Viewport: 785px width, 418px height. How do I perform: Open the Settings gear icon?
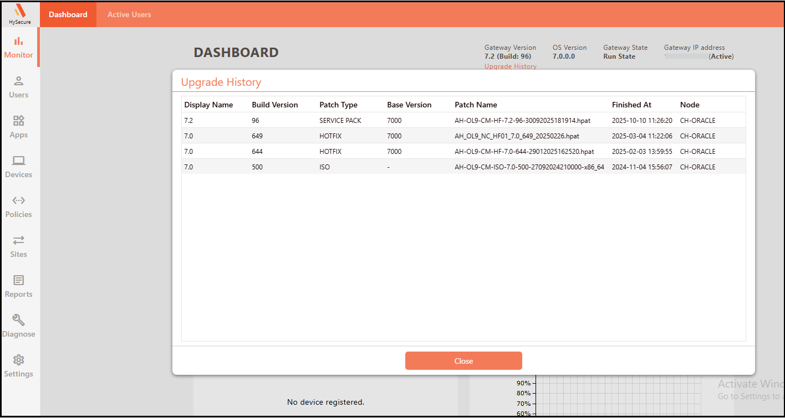[19, 360]
